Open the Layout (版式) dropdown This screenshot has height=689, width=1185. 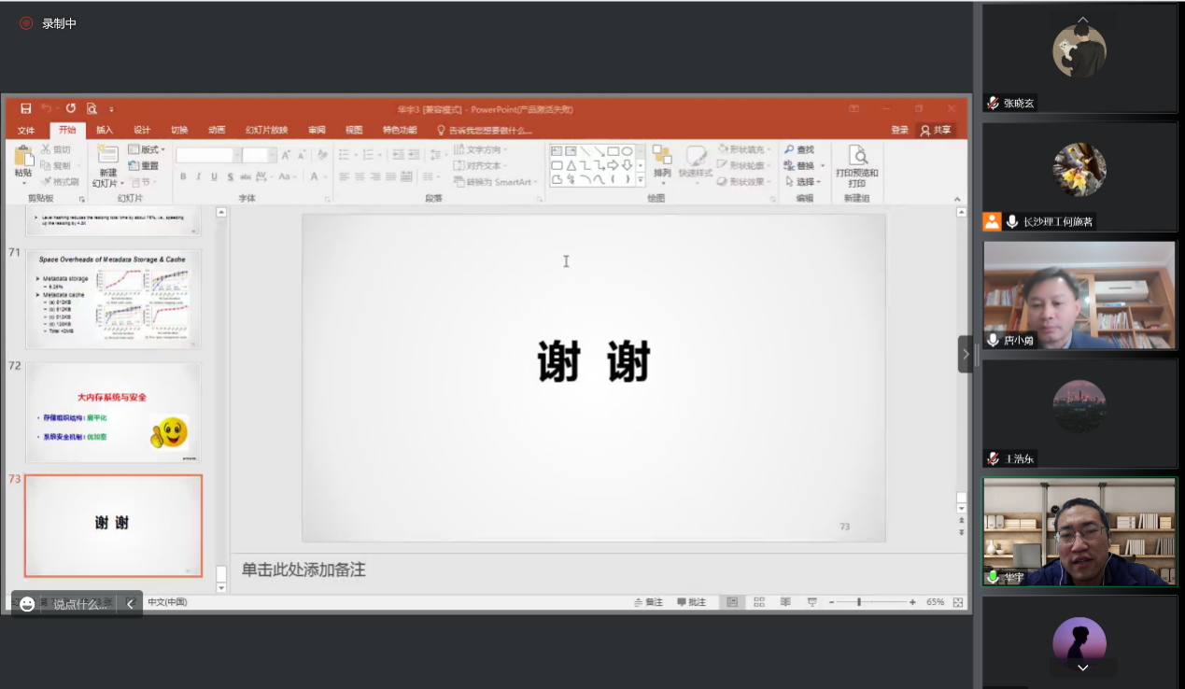tap(147, 149)
